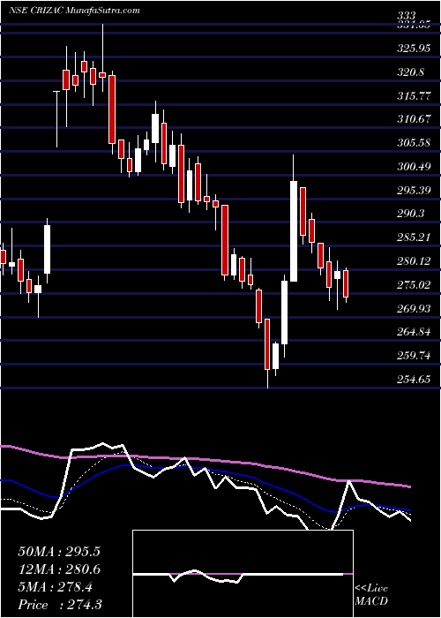Click the 259.74 price axis label

click(x=414, y=356)
